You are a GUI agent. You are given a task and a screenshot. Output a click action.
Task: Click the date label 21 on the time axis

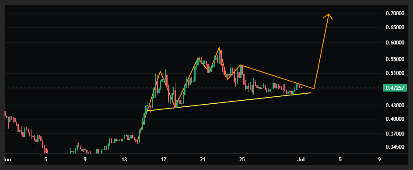(x=203, y=159)
